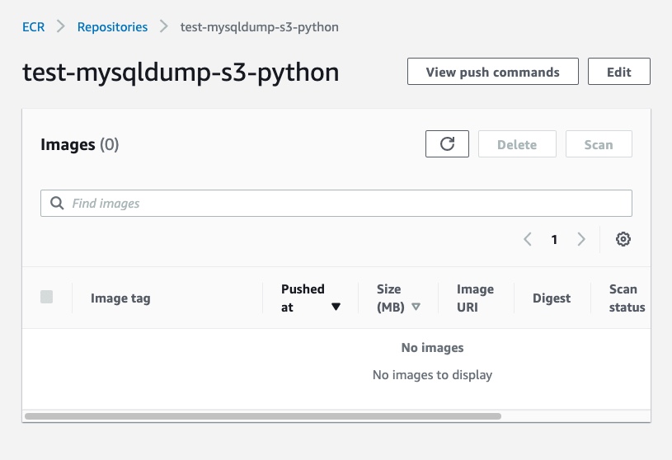This screenshot has height=460, width=672.
Task: Click the Digest column header
Action: point(552,298)
